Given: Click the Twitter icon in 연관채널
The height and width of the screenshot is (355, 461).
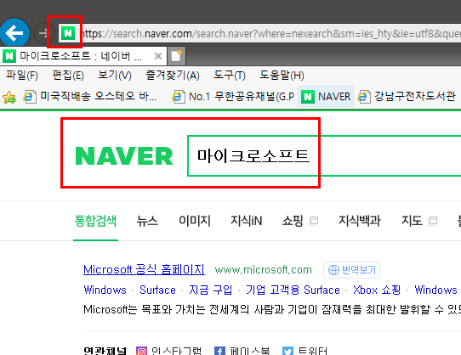Looking at the screenshot, I should pos(287,352).
